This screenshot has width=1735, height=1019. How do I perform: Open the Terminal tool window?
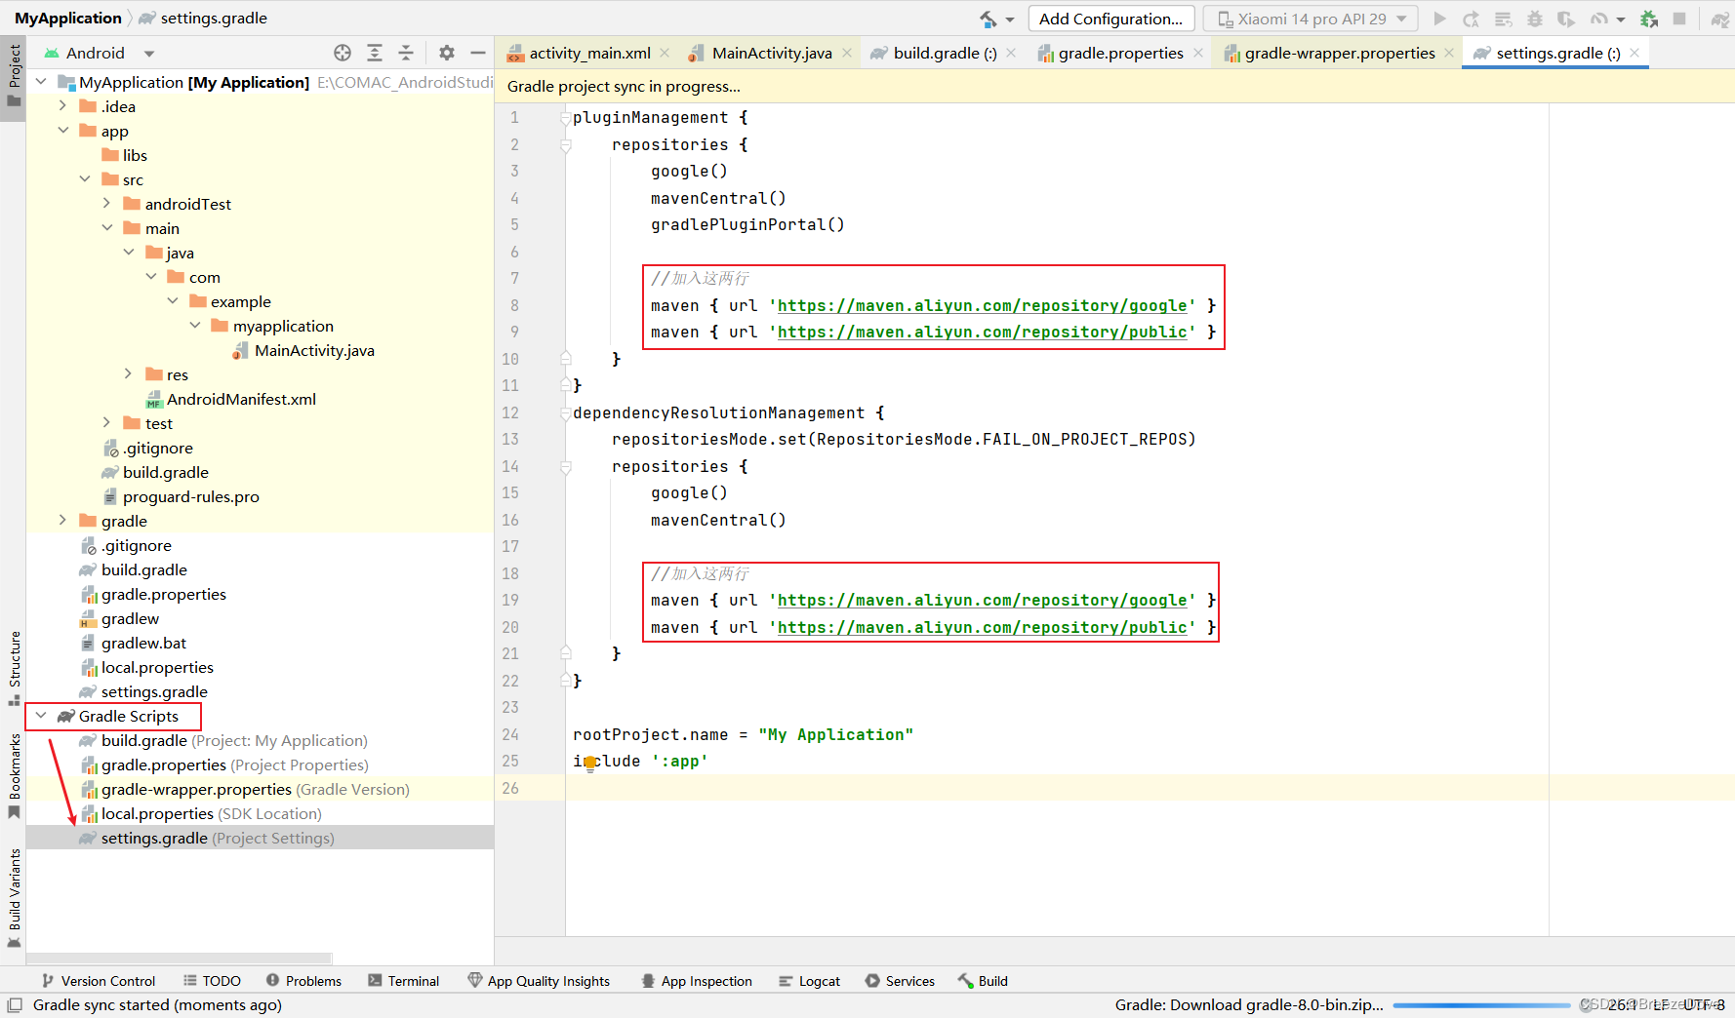[x=404, y=981]
